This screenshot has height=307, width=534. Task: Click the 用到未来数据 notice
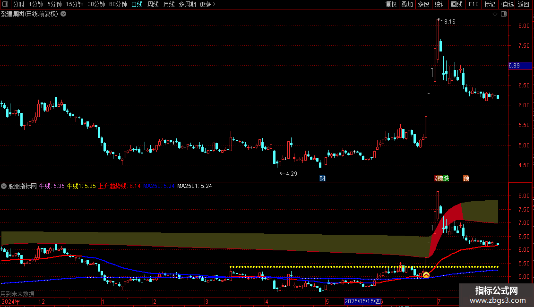[x=17, y=294]
